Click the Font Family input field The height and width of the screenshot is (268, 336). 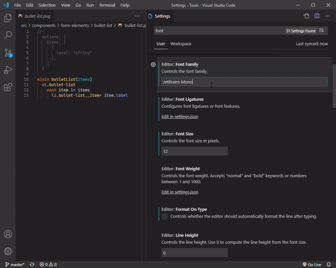pos(244,81)
